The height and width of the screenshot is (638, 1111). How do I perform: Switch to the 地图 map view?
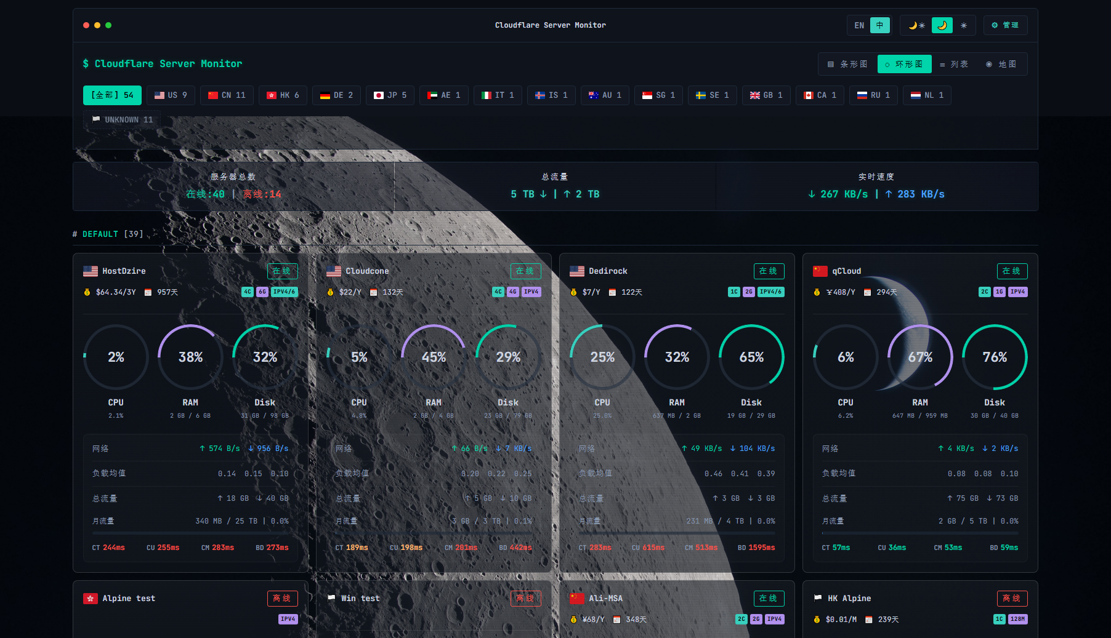pyautogui.click(x=1001, y=64)
